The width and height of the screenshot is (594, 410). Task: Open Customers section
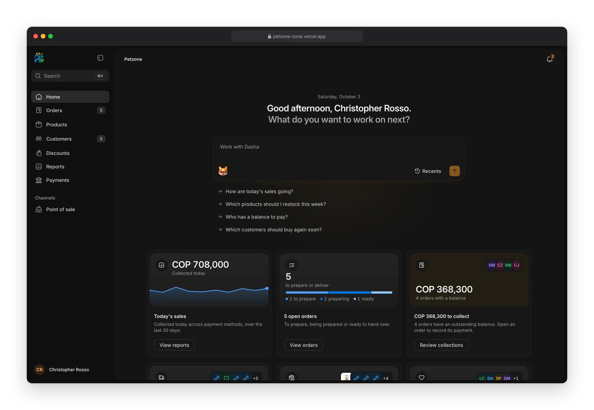click(x=70, y=139)
